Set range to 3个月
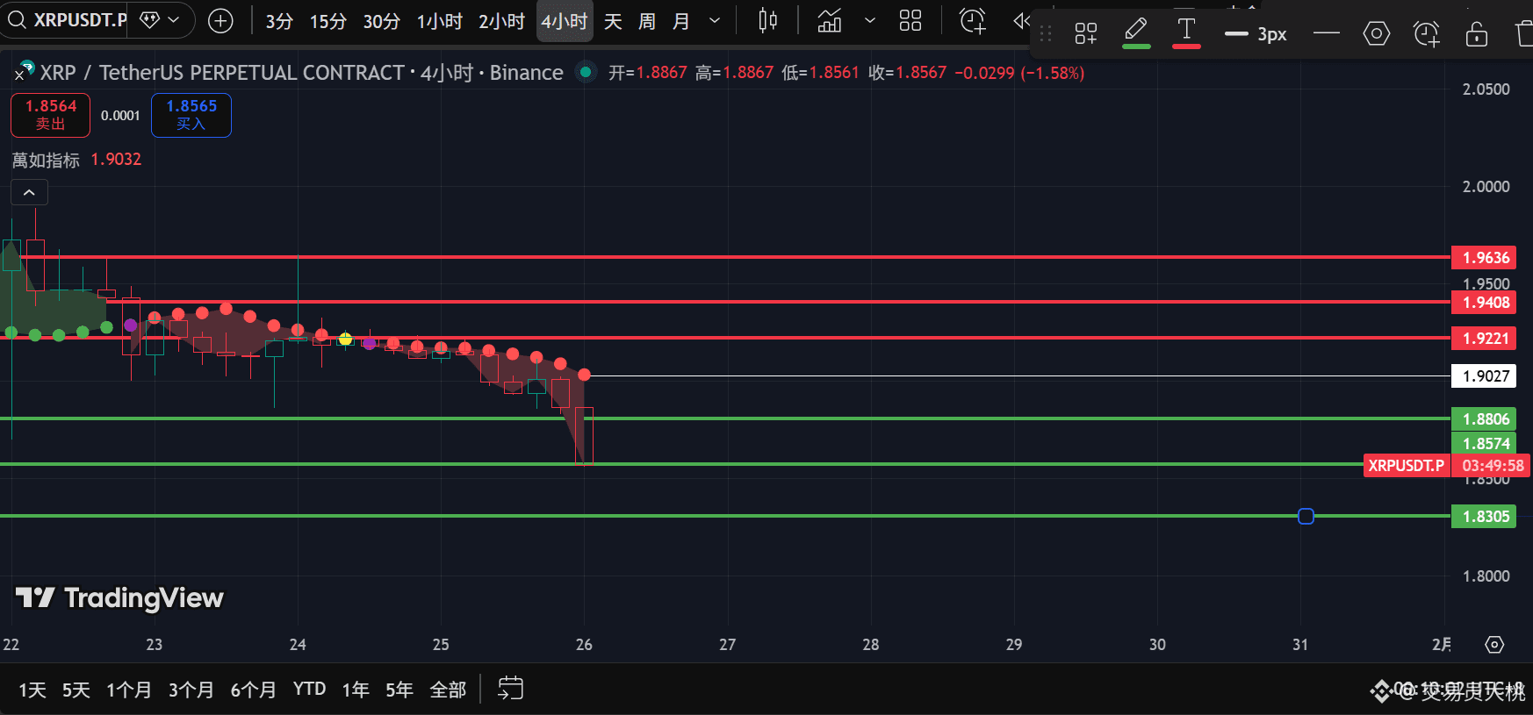 [x=191, y=690]
